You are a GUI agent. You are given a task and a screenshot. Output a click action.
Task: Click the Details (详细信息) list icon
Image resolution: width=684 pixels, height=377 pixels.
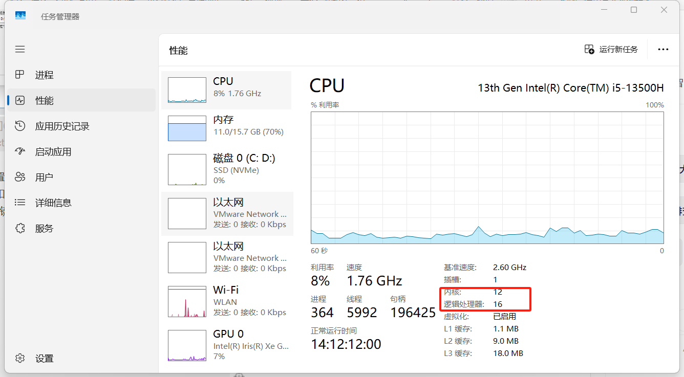[20, 203]
